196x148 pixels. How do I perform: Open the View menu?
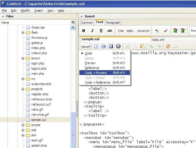click(50, 11)
